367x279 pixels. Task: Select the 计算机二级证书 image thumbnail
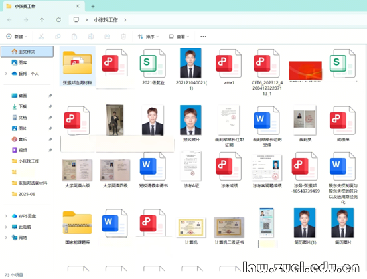point(229,231)
